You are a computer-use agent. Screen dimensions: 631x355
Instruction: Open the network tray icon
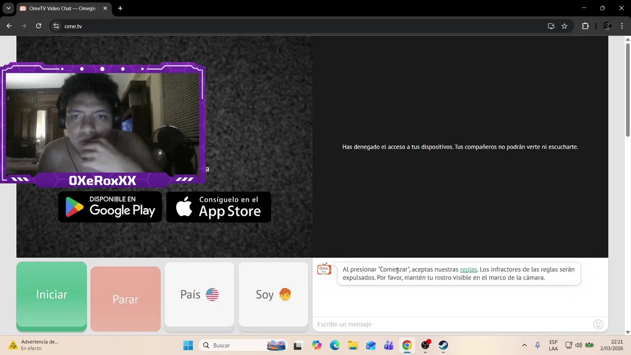(x=568, y=345)
